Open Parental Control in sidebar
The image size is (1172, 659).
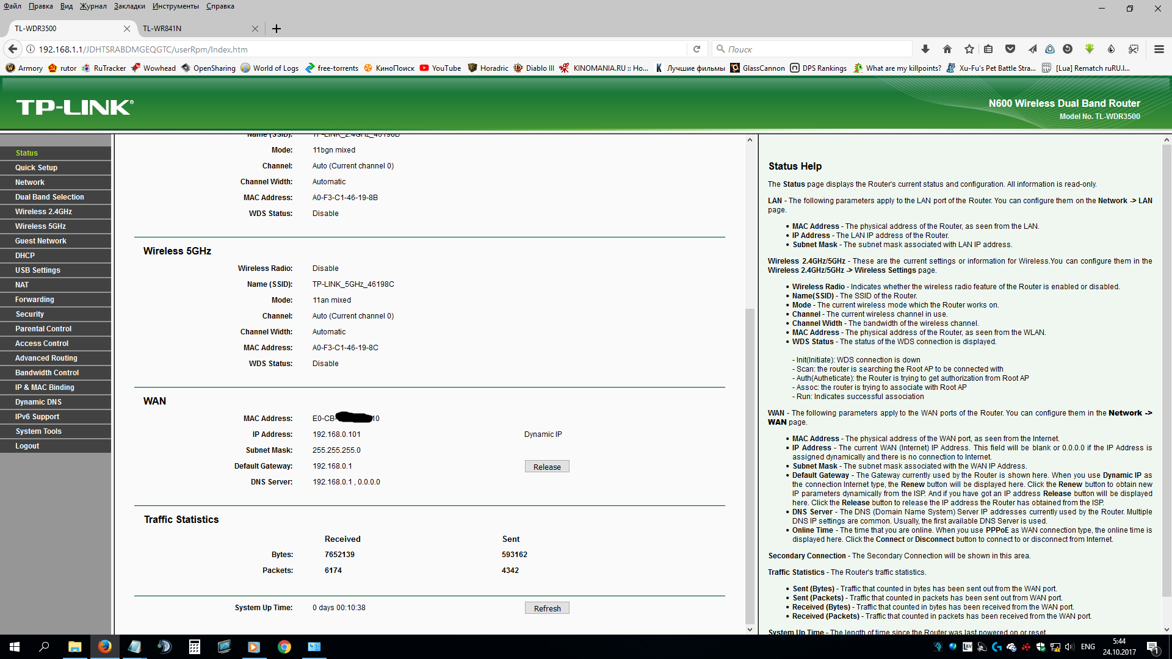pyautogui.click(x=56, y=329)
